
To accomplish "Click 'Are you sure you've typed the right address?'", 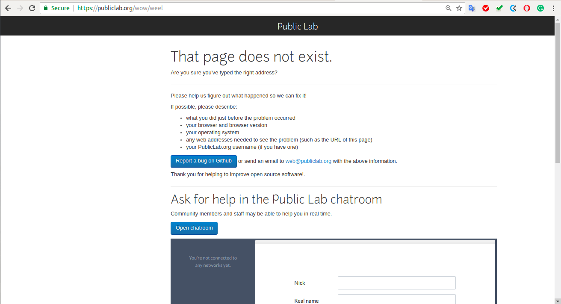I will (224, 73).
